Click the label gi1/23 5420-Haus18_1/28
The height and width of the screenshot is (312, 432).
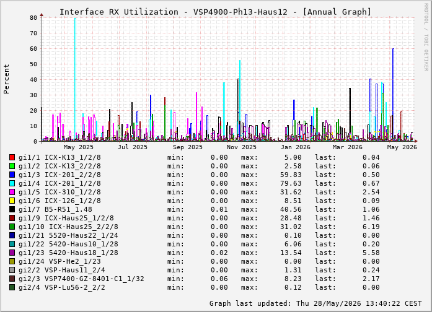pyautogui.click(x=68, y=253)
